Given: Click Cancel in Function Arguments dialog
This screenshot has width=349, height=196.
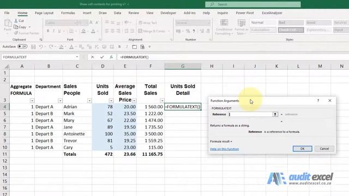Looking at the screenshot, I should coord(324,149).
